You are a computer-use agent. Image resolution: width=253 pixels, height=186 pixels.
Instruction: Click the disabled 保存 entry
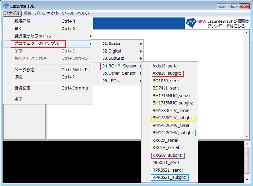point(48,51)
